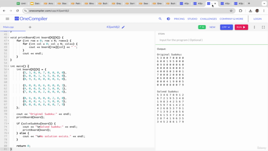Viewport: 268px width, 151px height.
Task: Go forward in browser history
Action: coord(11,10)
